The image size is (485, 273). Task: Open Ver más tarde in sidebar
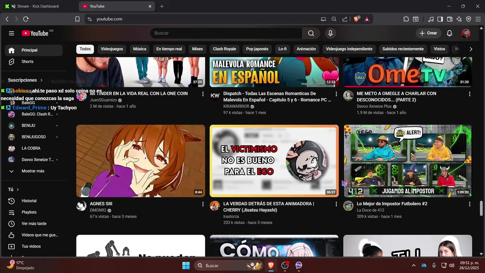(x=33, y=224)
